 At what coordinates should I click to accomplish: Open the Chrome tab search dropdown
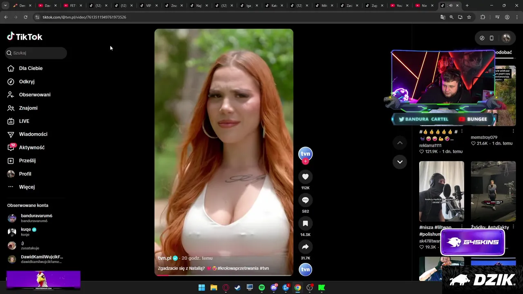(5, 6)
